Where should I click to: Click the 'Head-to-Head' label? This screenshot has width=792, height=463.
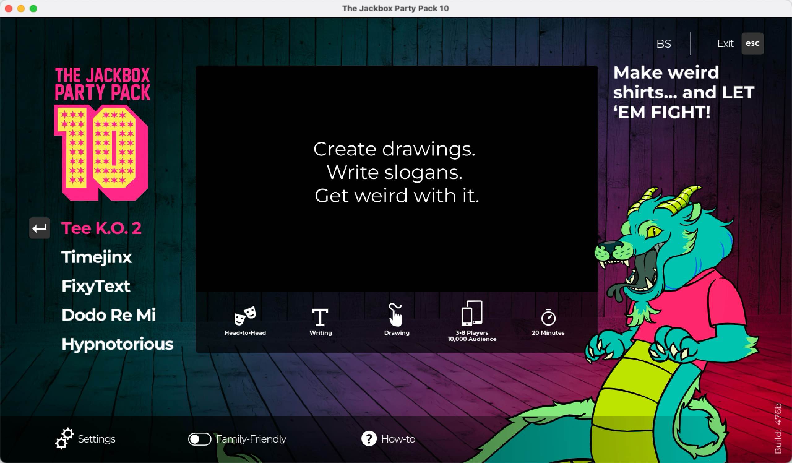click(245, 333)
